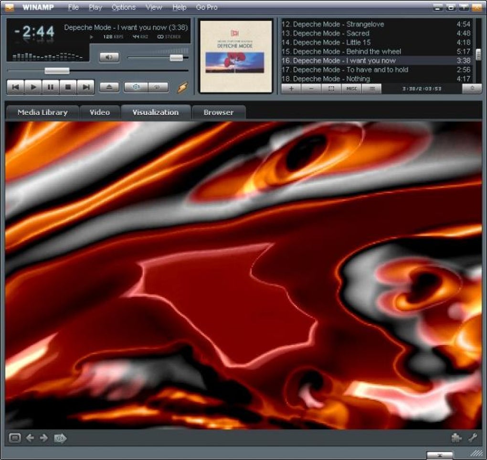Screen dimensions: 487x460
Task: Click the playlist select button
Action: tap(331, 88)
